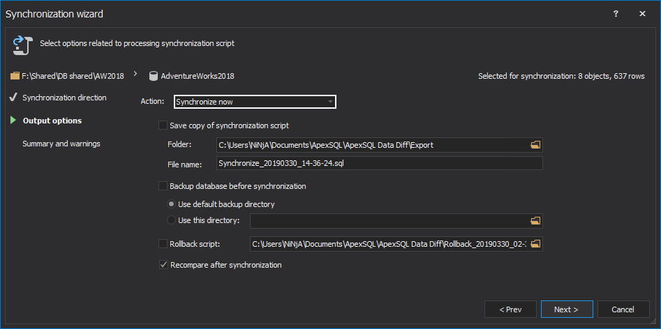Click the help question mark icon
The image size is (661, 329).
(x=616, y=13)
